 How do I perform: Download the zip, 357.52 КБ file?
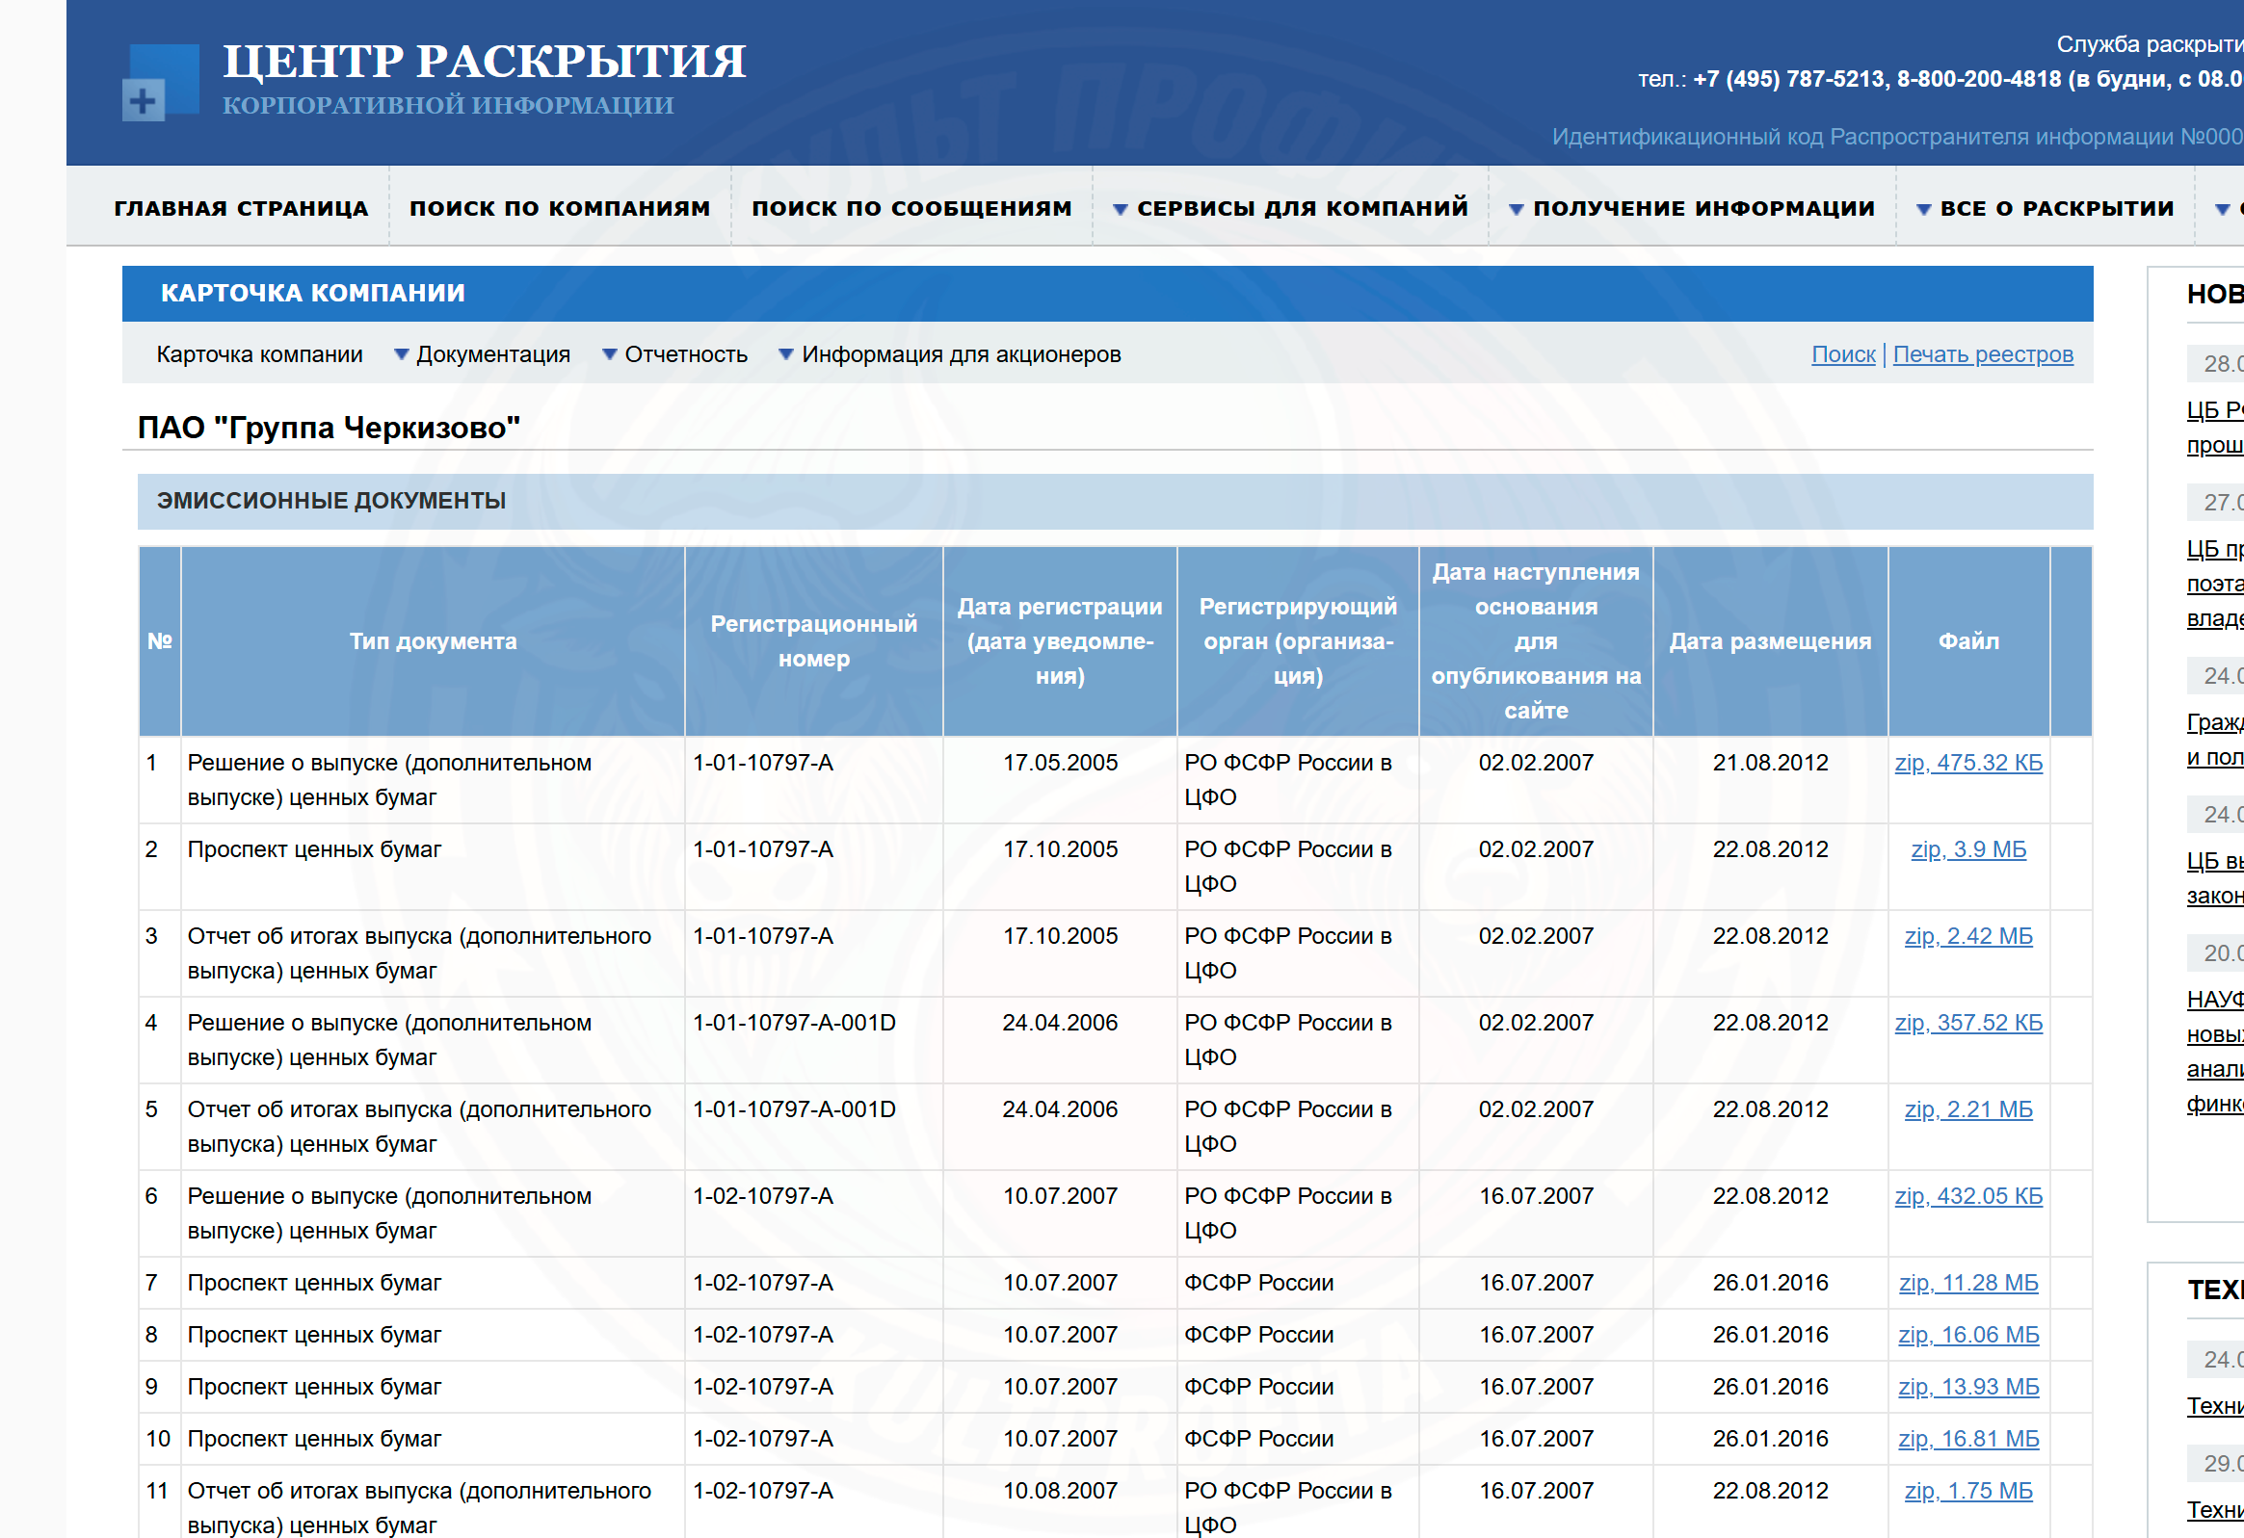1968,1023
